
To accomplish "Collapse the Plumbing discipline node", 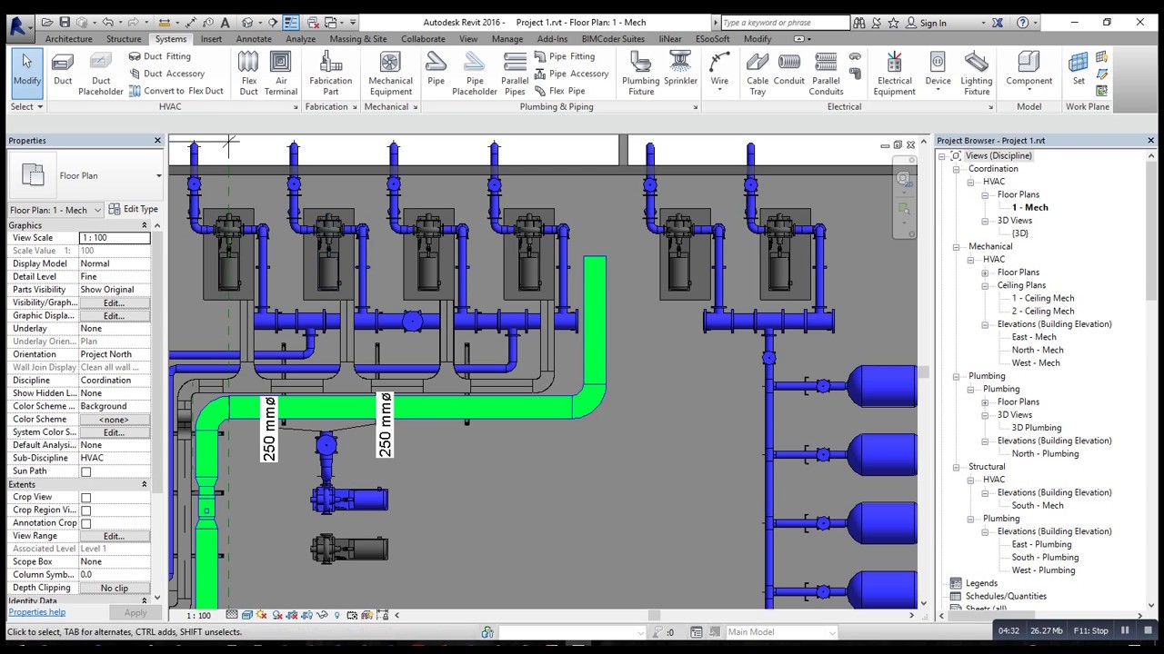I will coord(957,376).
